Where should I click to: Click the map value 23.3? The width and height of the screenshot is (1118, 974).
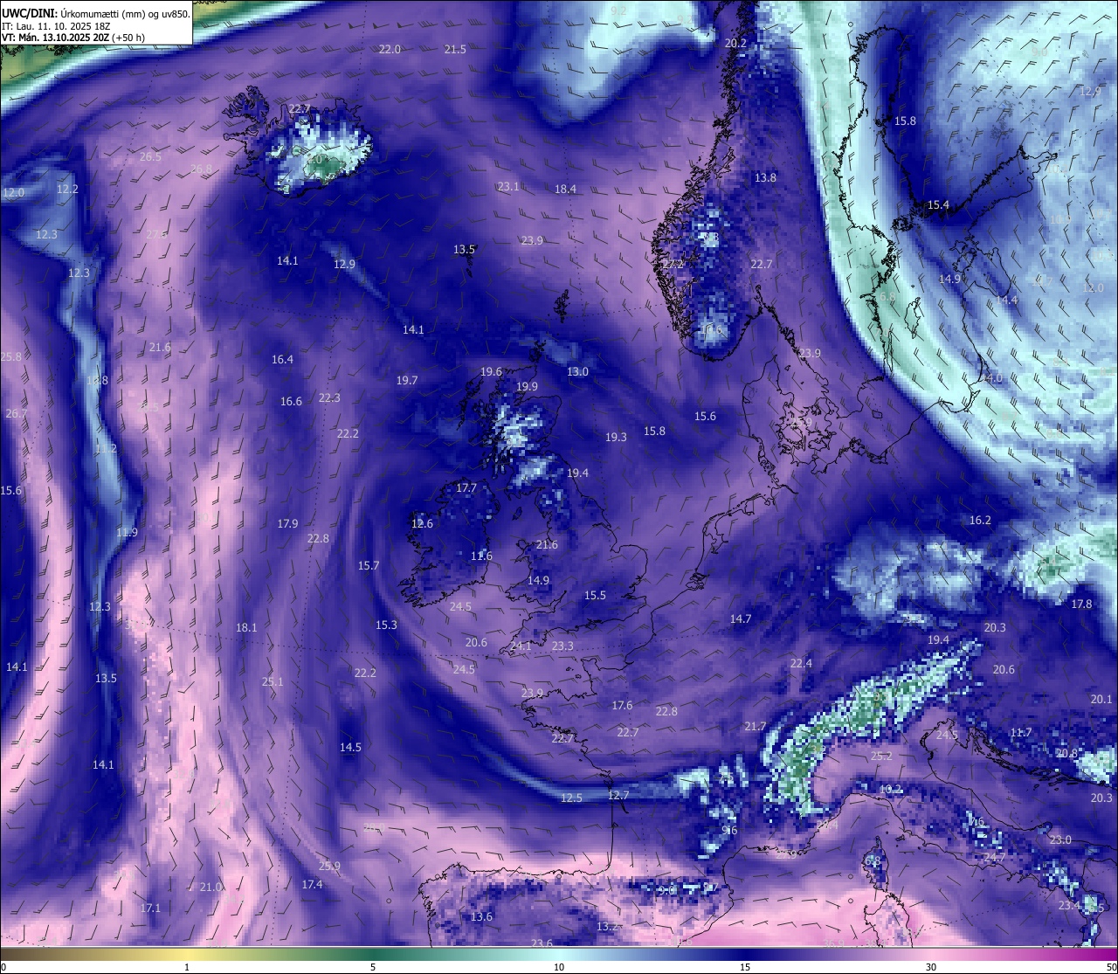point(562,646)
